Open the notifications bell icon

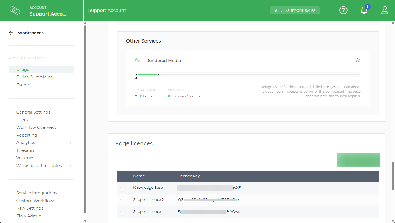pos(364,10)
